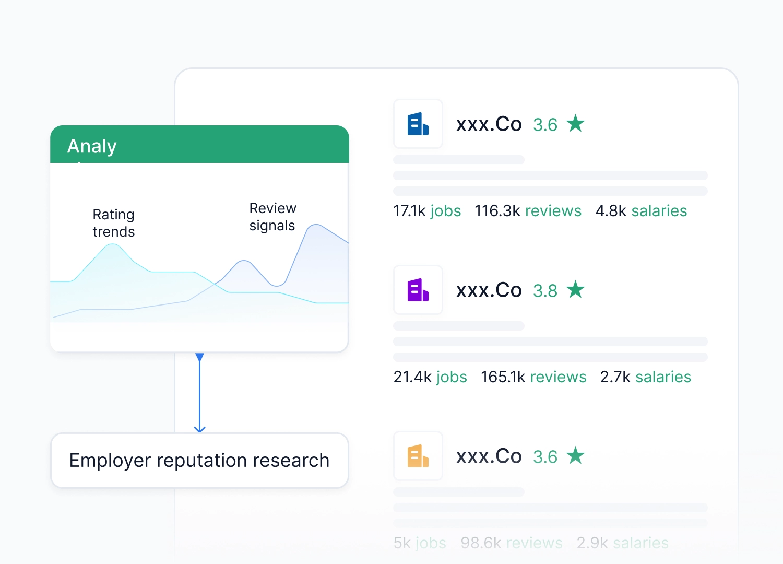Image resolution: width=783 pixels, height=564 pixels.
Task: Click the blue building company logo icon
Action: [418, 124]
